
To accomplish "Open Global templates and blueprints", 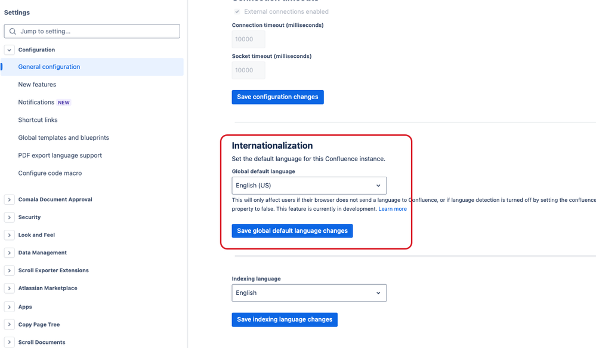I will [63, 138].
